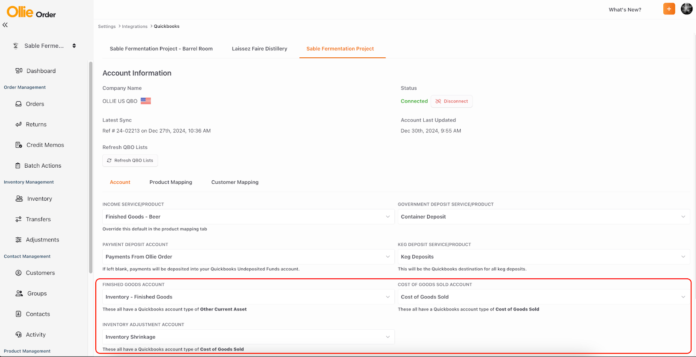
Task: Go to Settings breadcrumb
Action: click(107, 26)
